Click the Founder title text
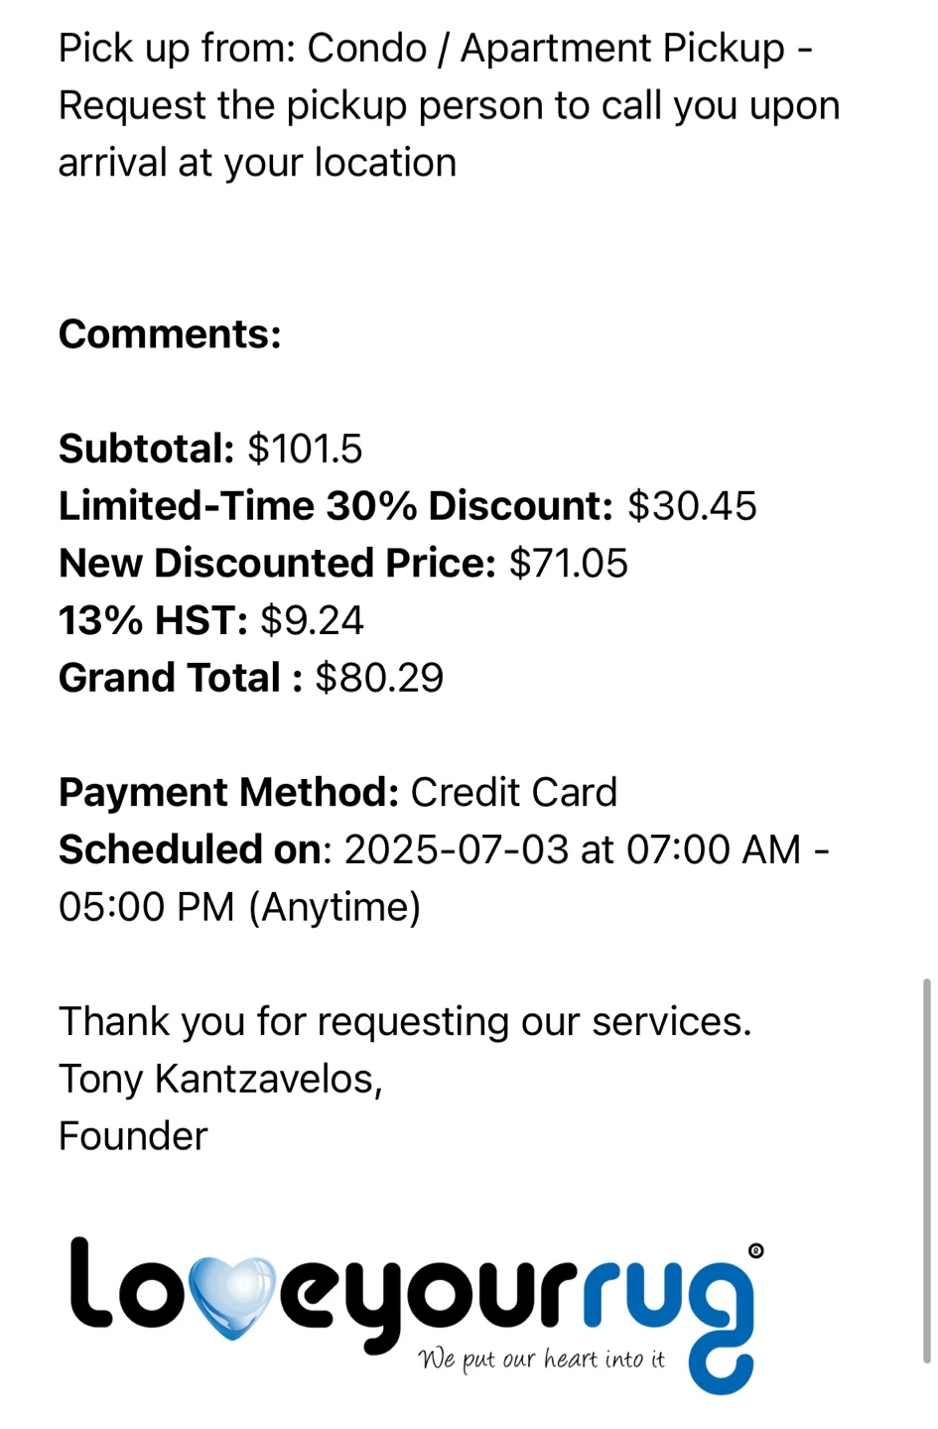The height and width of the screenshot is (1429, 938). [x=133, y=1136]
